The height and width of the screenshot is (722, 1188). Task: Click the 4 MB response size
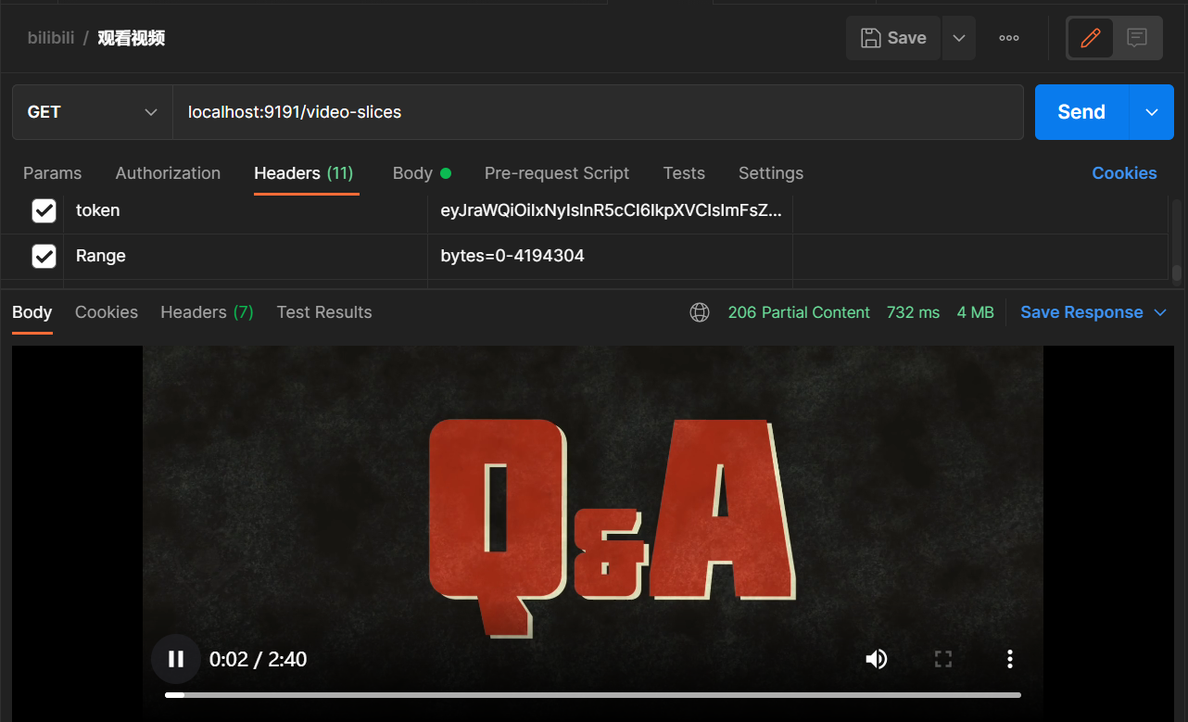(x=975, y=312)
